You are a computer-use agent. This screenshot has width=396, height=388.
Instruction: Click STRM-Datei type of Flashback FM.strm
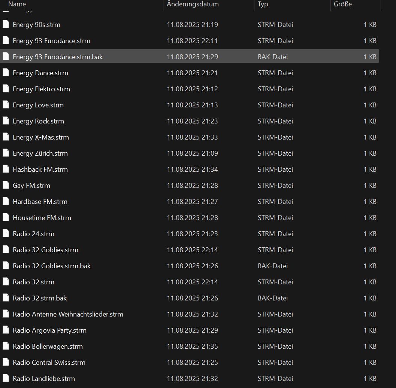point(275,169)
